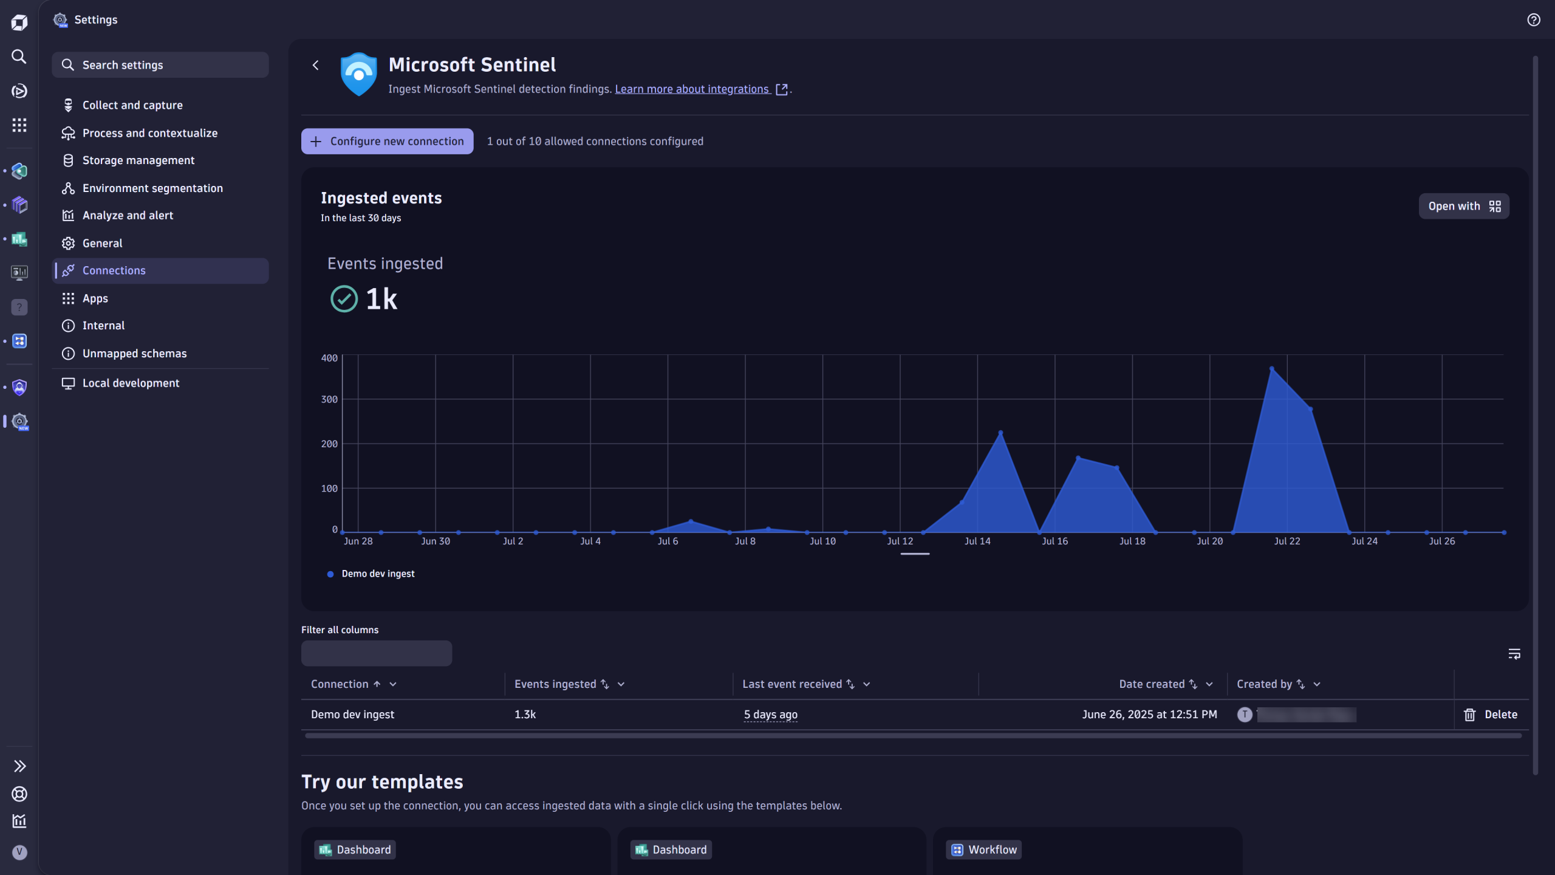Toggle the Demo dev ingest series in legend
Image resolution: width=1555 pixels, height=875 pixels.
(371, 574)
